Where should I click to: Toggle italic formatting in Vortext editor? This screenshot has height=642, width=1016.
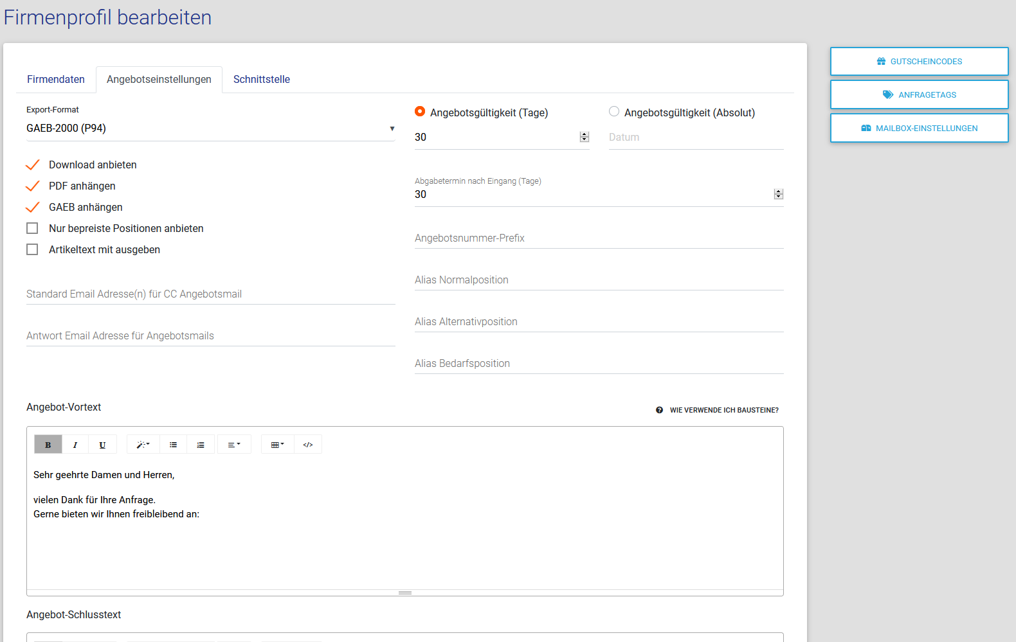tap(75, 445)
